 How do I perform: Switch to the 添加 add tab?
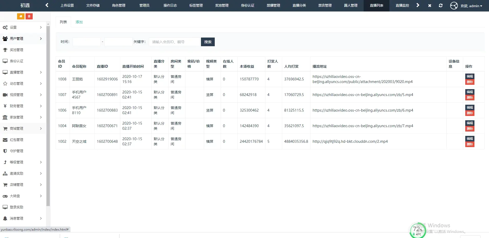tap(79, 22)
